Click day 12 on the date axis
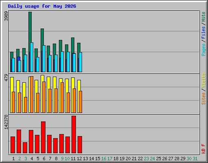208x163 pixels. click(79, 159)
